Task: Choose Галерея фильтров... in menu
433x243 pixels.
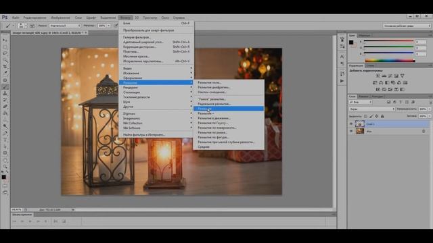Action: pos(137,37)
